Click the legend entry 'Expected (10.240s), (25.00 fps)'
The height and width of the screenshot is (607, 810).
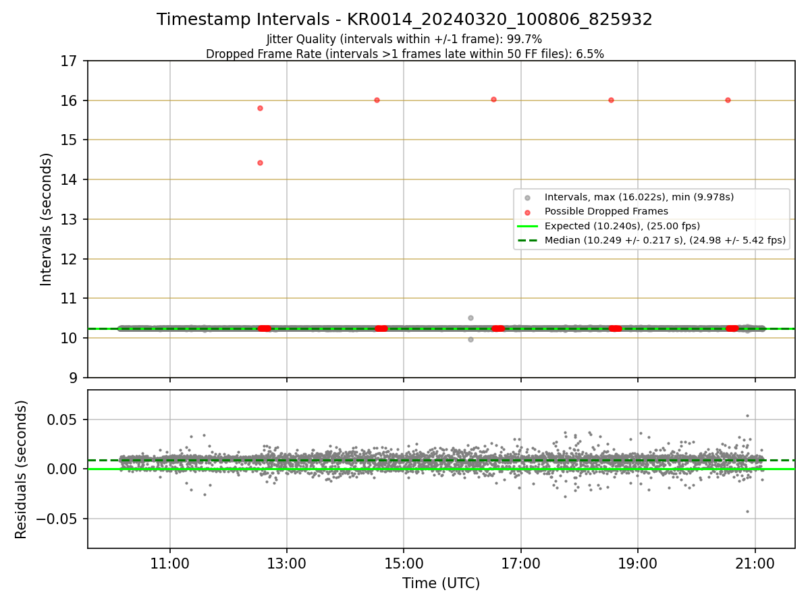(x=622, y=226)
